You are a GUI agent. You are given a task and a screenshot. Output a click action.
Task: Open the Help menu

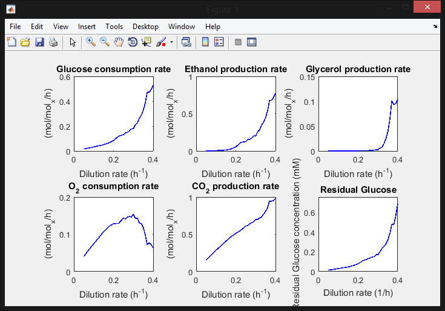(213, 27)
